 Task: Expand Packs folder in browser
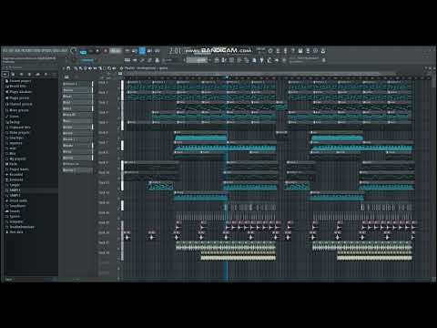pos(12,164)
